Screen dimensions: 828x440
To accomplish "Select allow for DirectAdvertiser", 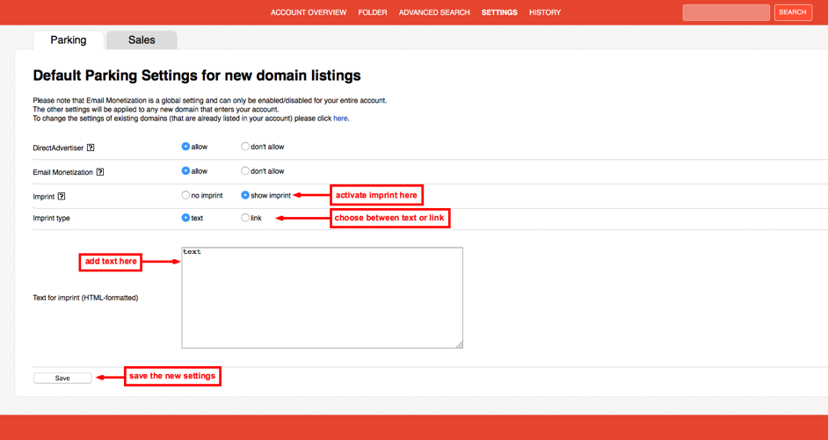I will click(x=185, y=147).
